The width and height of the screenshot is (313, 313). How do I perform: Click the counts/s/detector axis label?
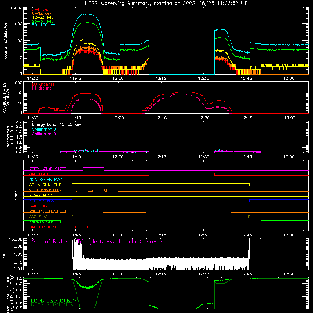5,41
